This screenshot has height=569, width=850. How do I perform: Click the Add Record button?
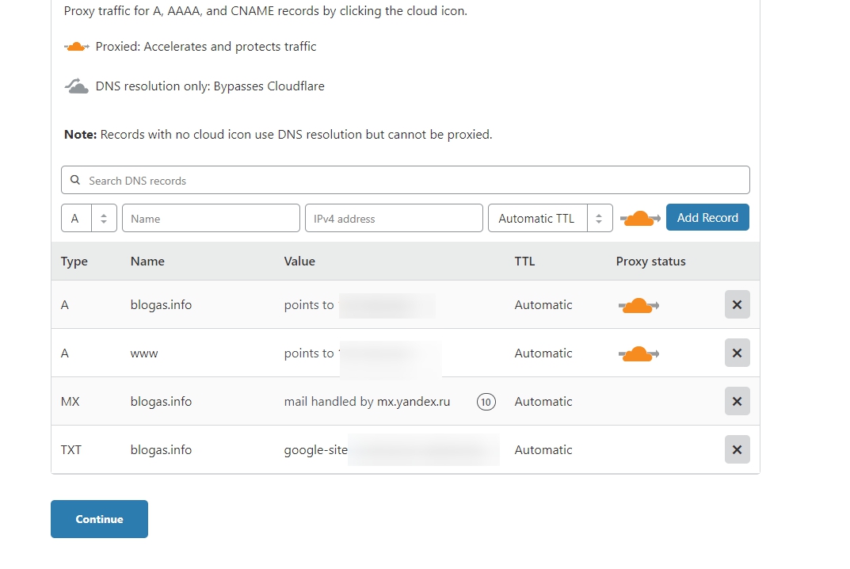pyautogui.click(x=707, y=217)
